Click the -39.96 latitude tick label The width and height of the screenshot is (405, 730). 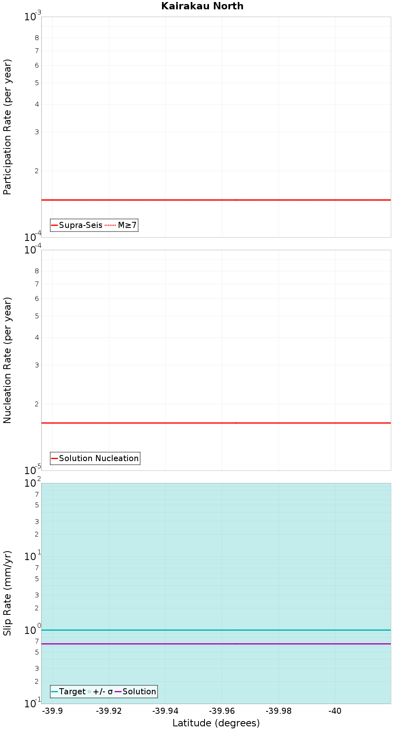(222, 711)
